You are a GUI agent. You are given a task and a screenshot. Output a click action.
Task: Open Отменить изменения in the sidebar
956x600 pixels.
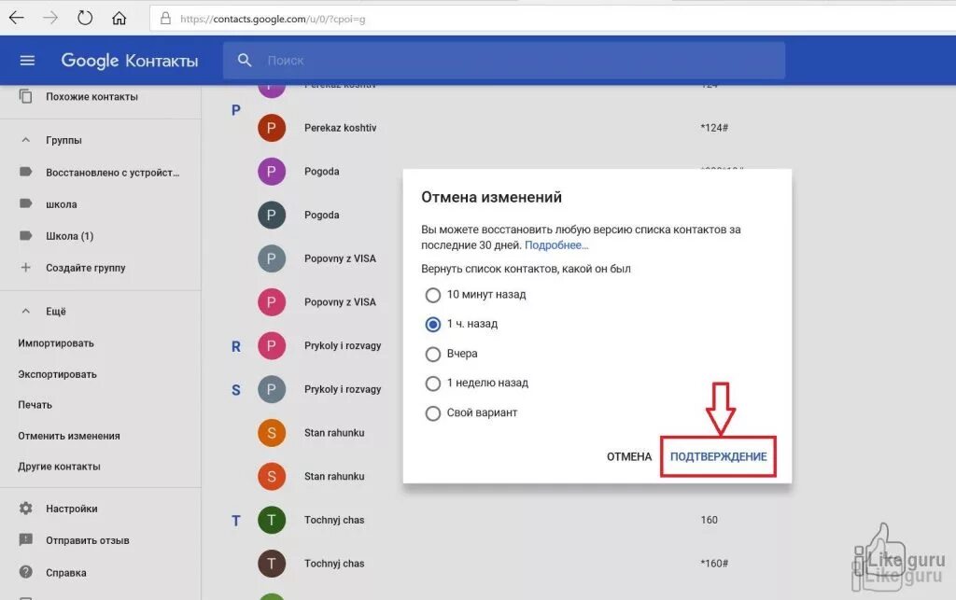[x=69, y=436]
